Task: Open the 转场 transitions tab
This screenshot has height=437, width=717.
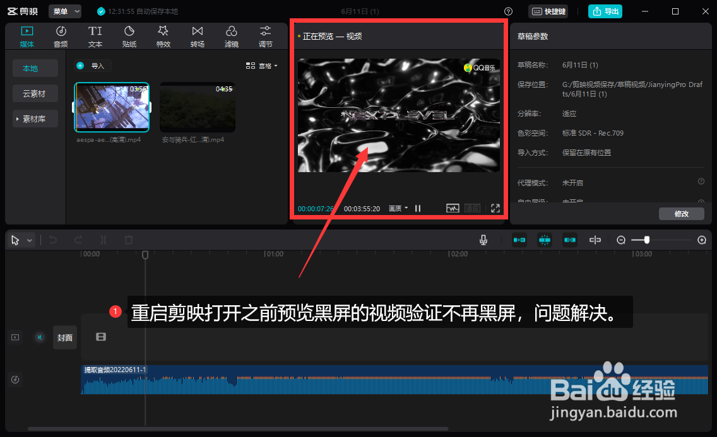Action: 198,37
